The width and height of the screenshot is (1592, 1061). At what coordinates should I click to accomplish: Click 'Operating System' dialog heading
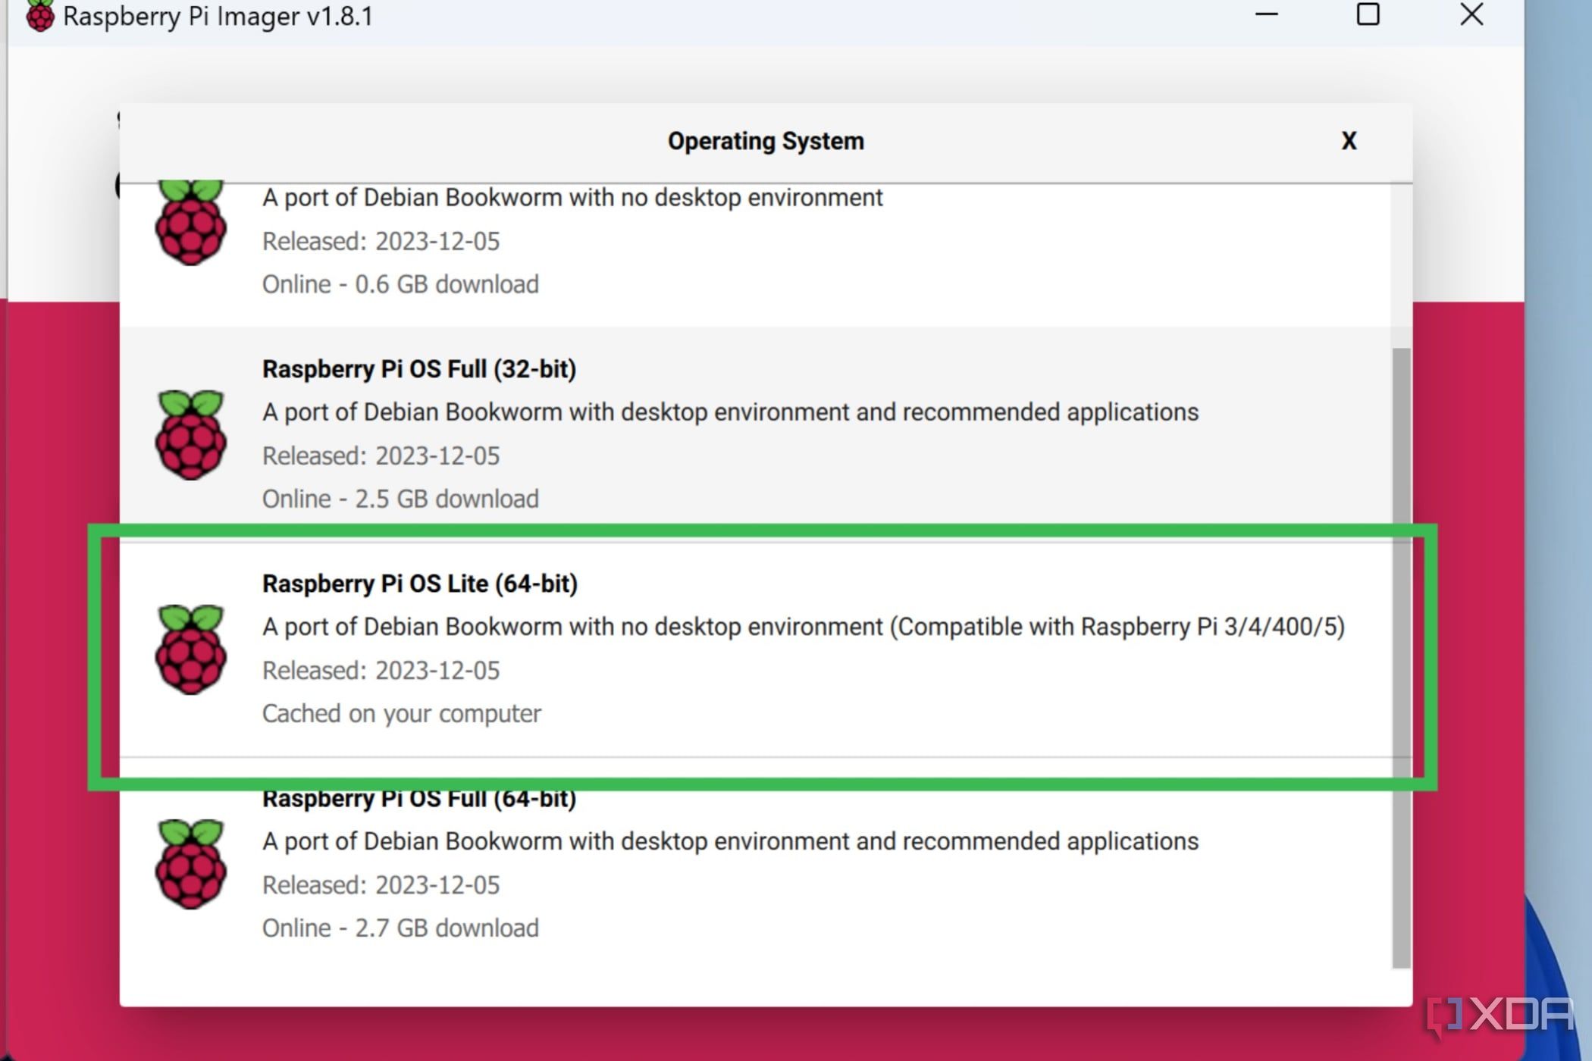point(766,141)
